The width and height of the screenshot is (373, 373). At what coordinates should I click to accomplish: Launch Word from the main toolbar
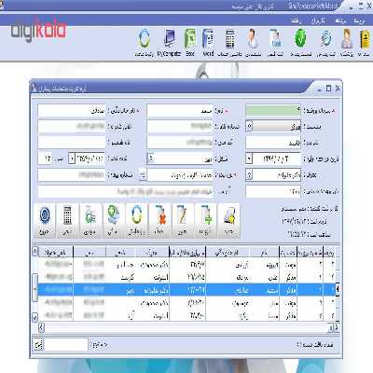(x=208, y=39)
